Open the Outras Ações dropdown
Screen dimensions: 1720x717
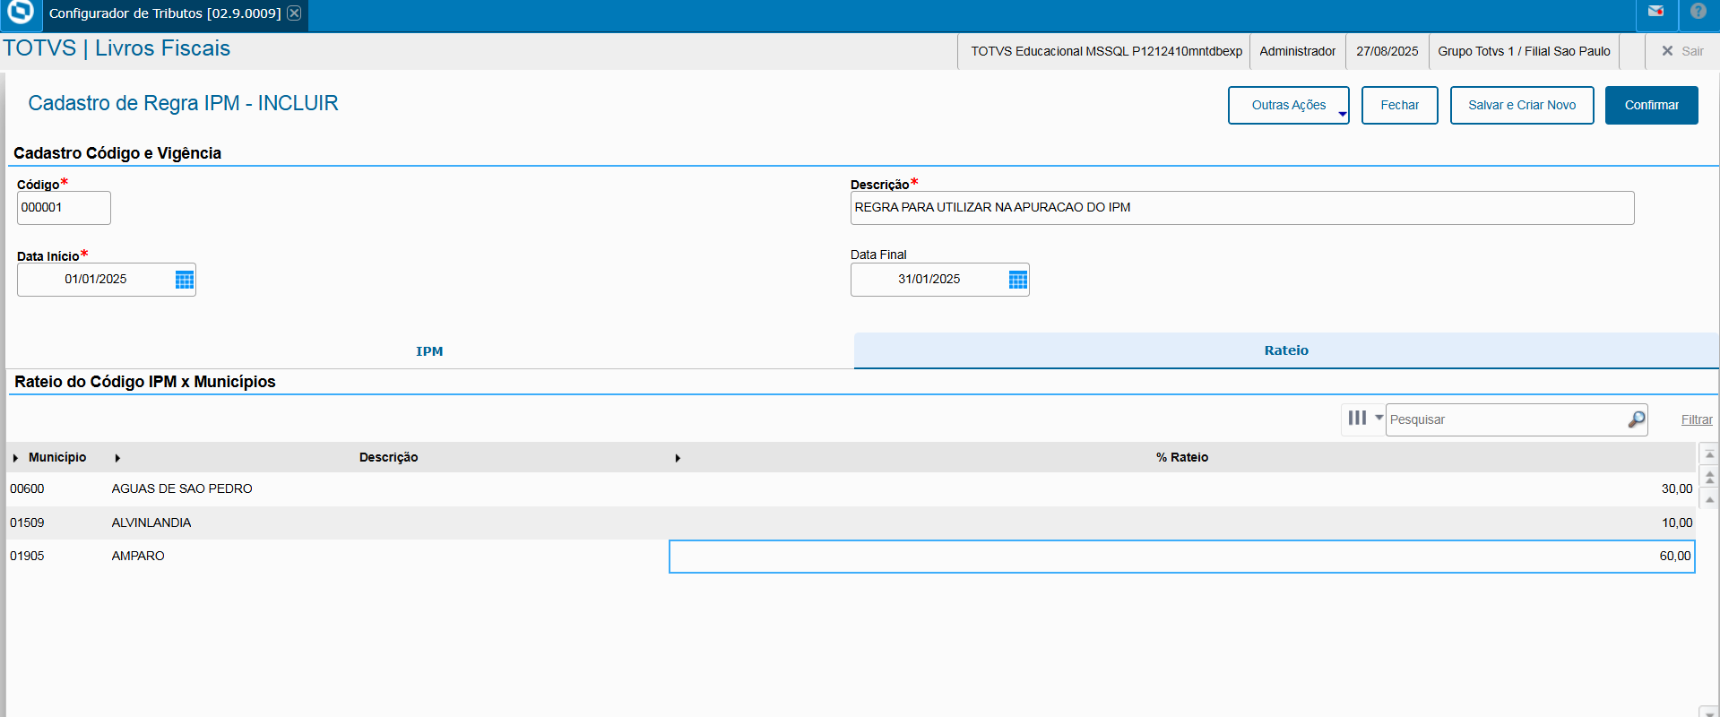coord(1288,105)
